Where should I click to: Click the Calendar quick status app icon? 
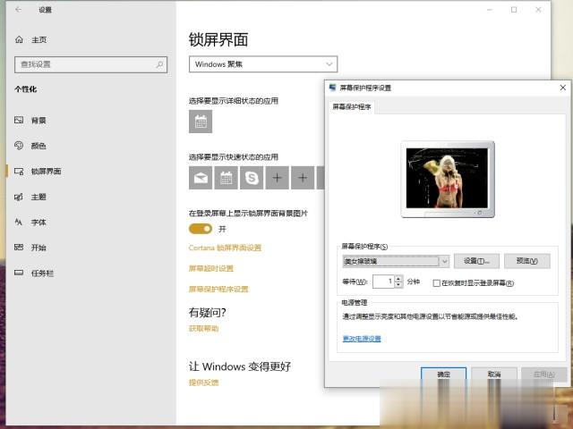click(x=227, y=178)
